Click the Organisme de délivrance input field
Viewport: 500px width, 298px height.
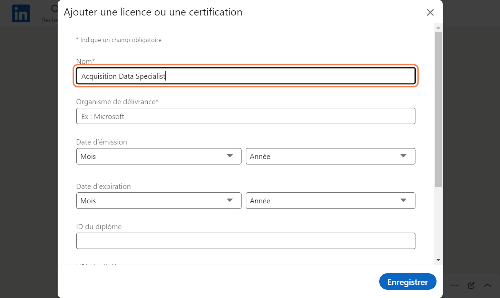(x=246, y=116)
